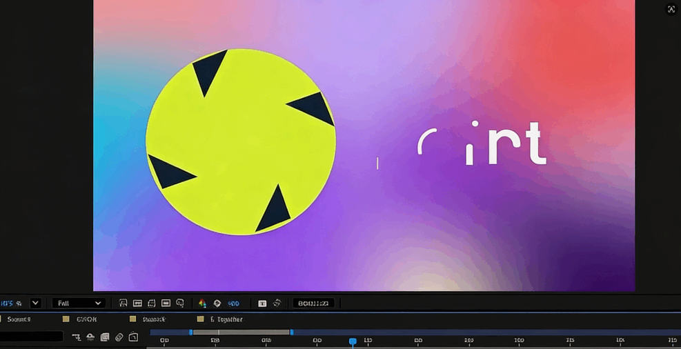Click the blue playhead time indicator
This screenshot has height=349, width=681.
click(x=353, y=341)
